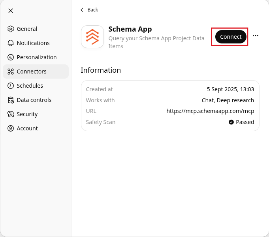Go Back to connectors list
Screen dimensions: 269x237
coord(89,10)
